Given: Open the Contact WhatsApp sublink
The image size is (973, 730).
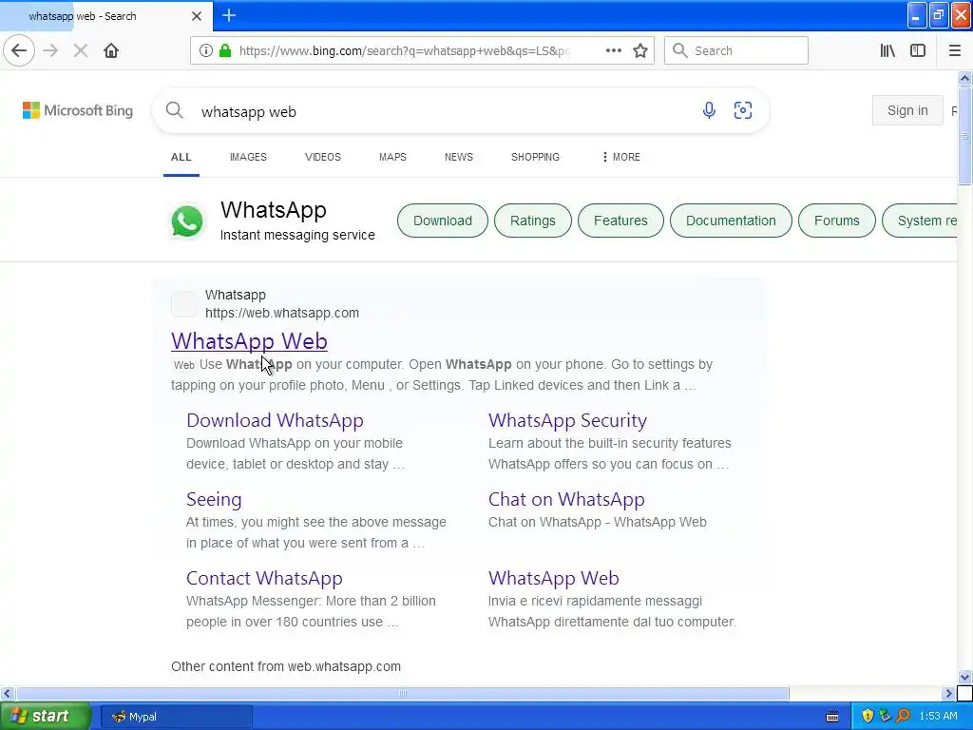Looking at the screenshot, I should coord(264,579).
